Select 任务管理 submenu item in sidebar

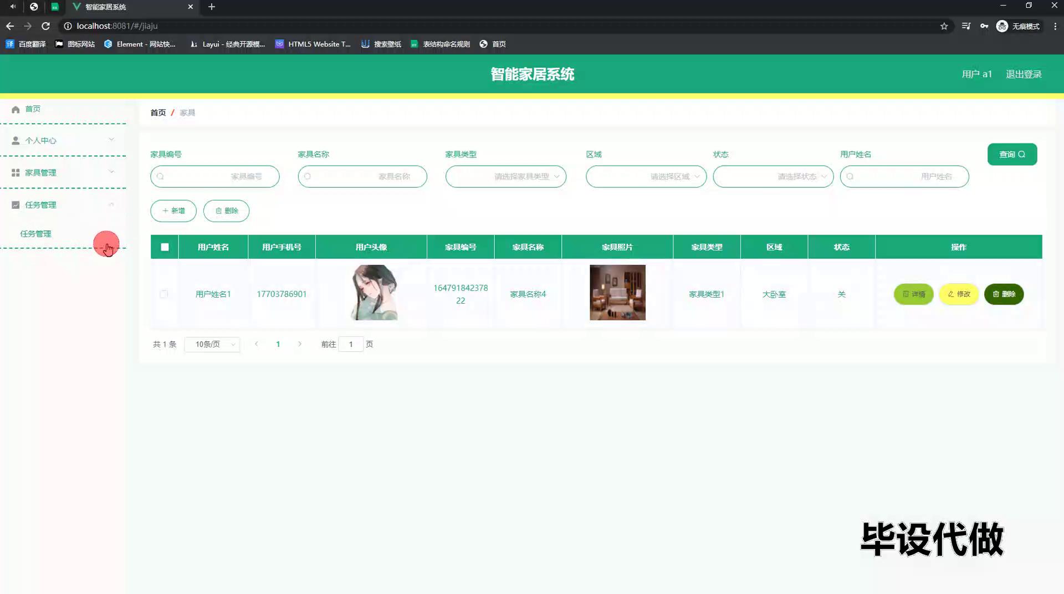click(x=36, y=234)
